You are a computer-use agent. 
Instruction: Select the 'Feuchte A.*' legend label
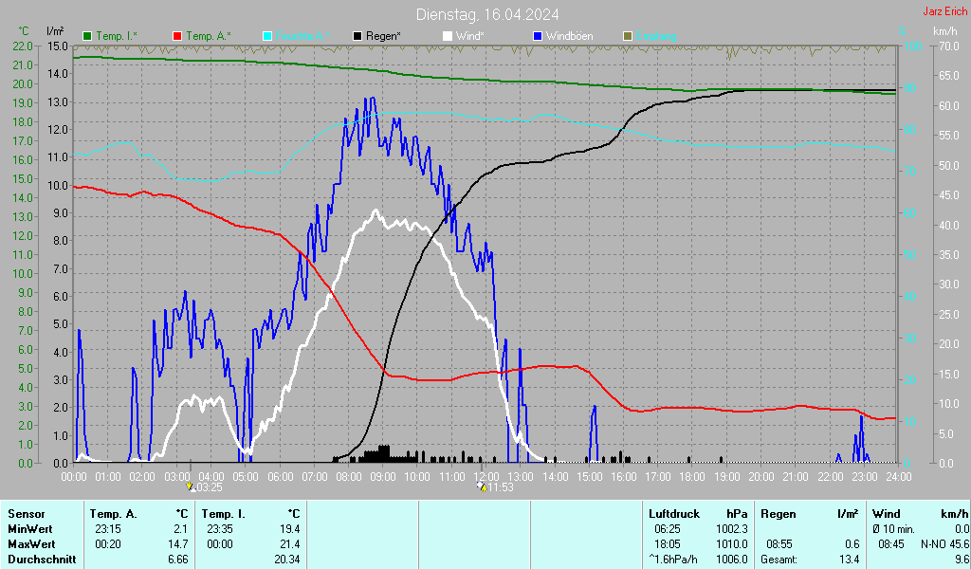click(302, 36)
